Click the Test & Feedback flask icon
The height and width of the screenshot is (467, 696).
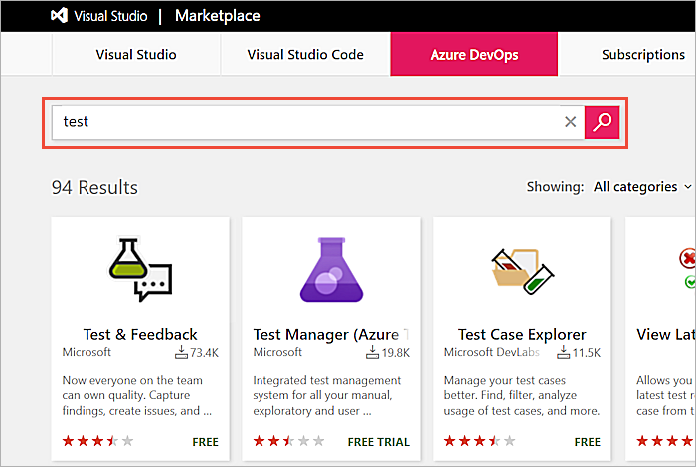coord(140,269)
